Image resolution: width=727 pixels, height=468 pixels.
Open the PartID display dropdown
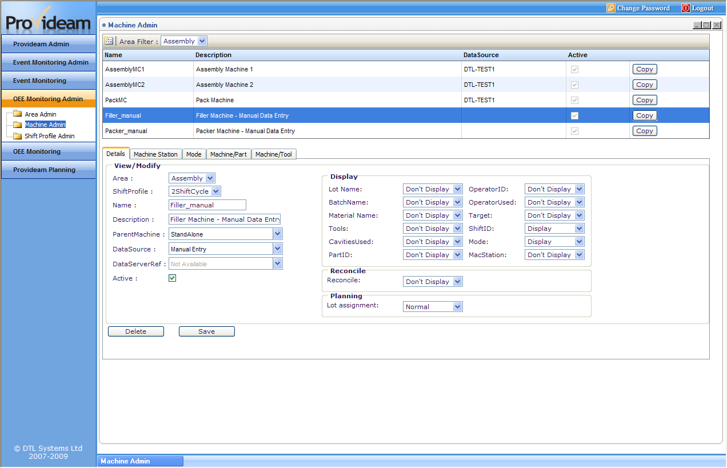coord(433,255)
